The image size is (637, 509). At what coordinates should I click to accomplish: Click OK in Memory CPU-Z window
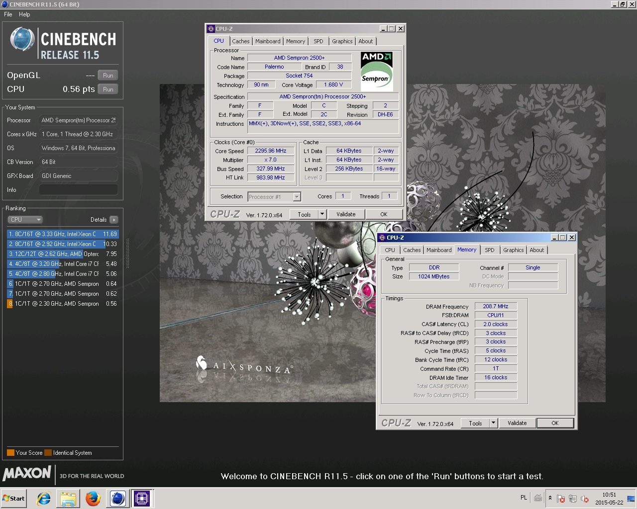point(555,424)
